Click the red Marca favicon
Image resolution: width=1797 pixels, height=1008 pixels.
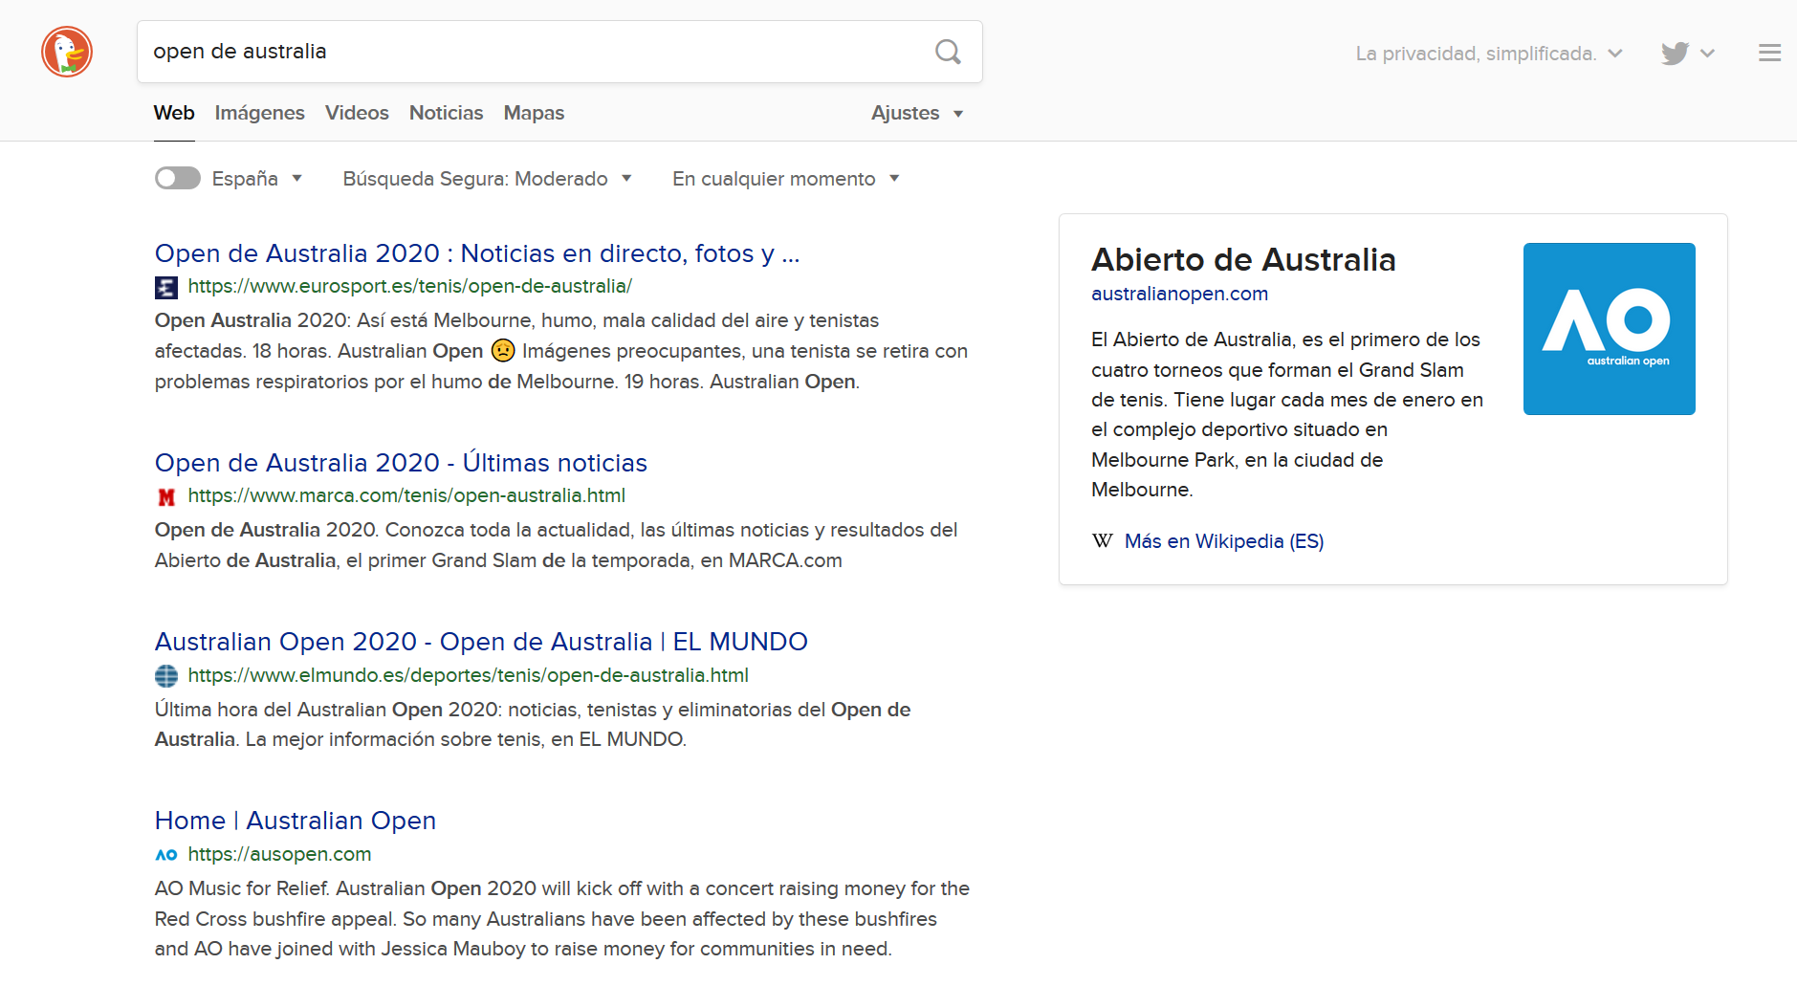tap(166, 496)
